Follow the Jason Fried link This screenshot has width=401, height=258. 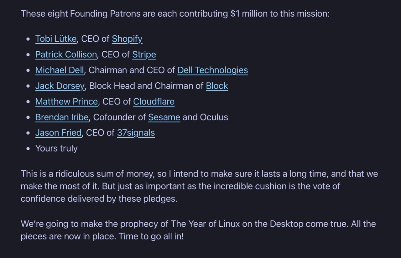(x=58, y=133)
